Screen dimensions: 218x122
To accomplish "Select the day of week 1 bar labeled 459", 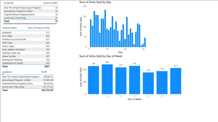I will click(94, 80).
